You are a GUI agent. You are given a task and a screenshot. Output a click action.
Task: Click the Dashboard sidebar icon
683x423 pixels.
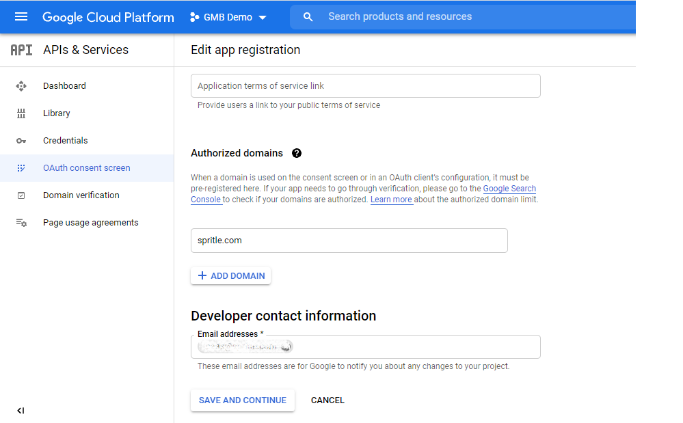pos(21,86)
